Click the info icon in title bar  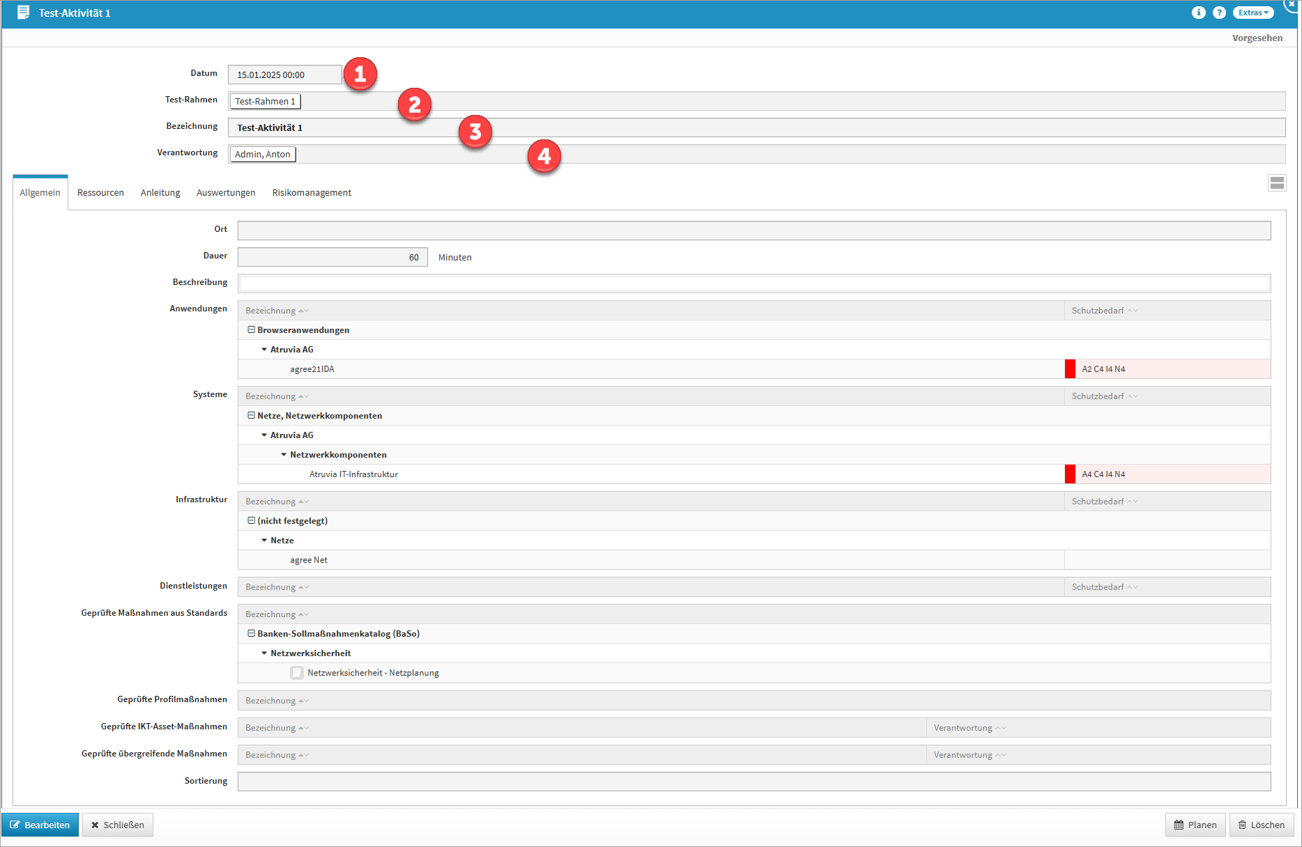[1198, 13]
